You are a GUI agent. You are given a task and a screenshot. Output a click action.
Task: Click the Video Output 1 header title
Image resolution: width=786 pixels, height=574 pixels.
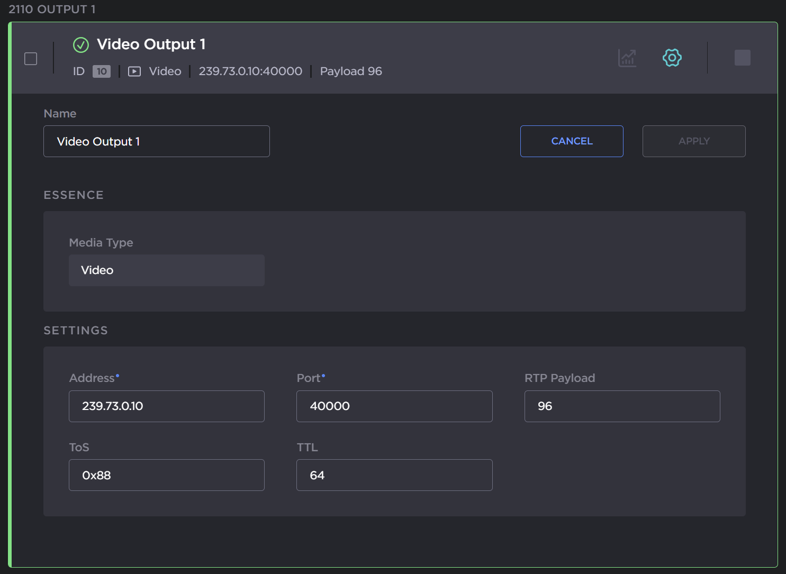[x=151, y=44]
